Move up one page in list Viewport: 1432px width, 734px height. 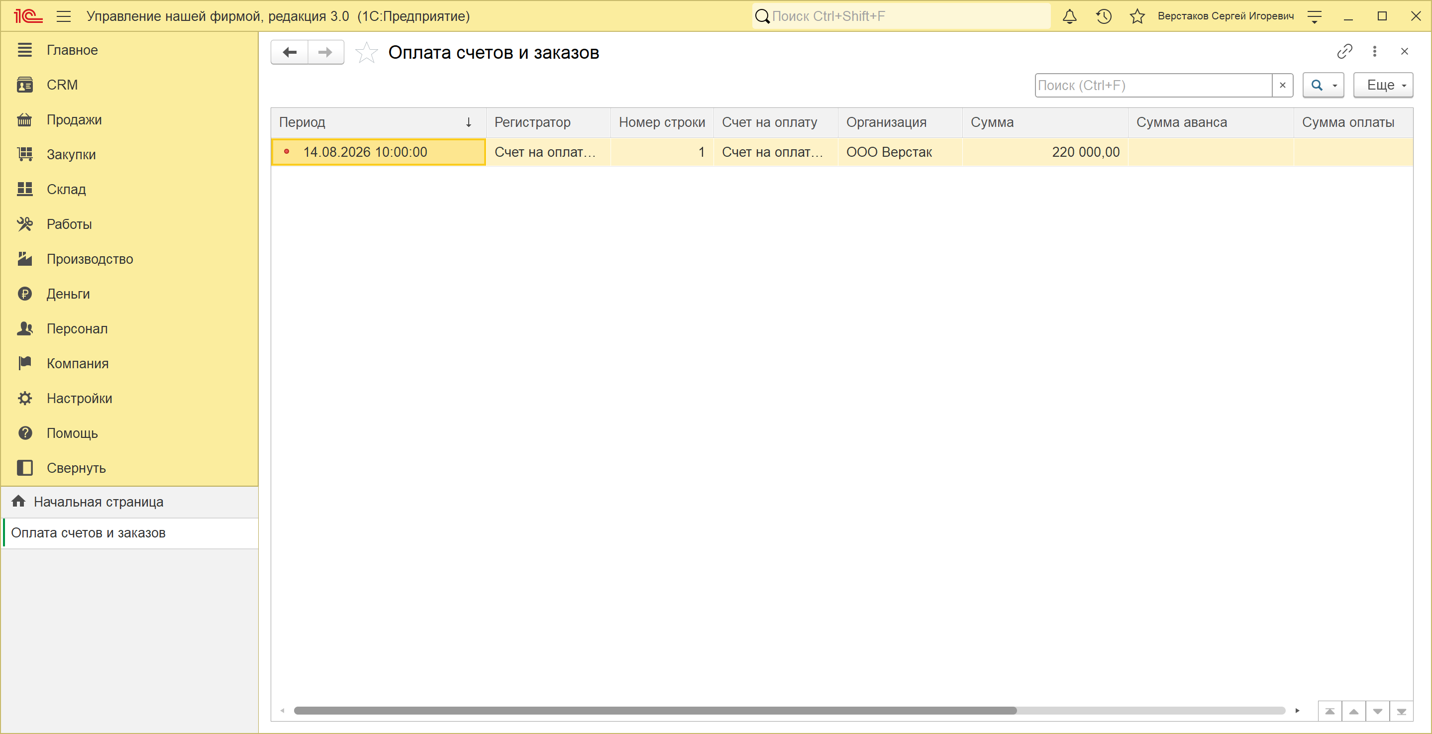coord(1353,711)
